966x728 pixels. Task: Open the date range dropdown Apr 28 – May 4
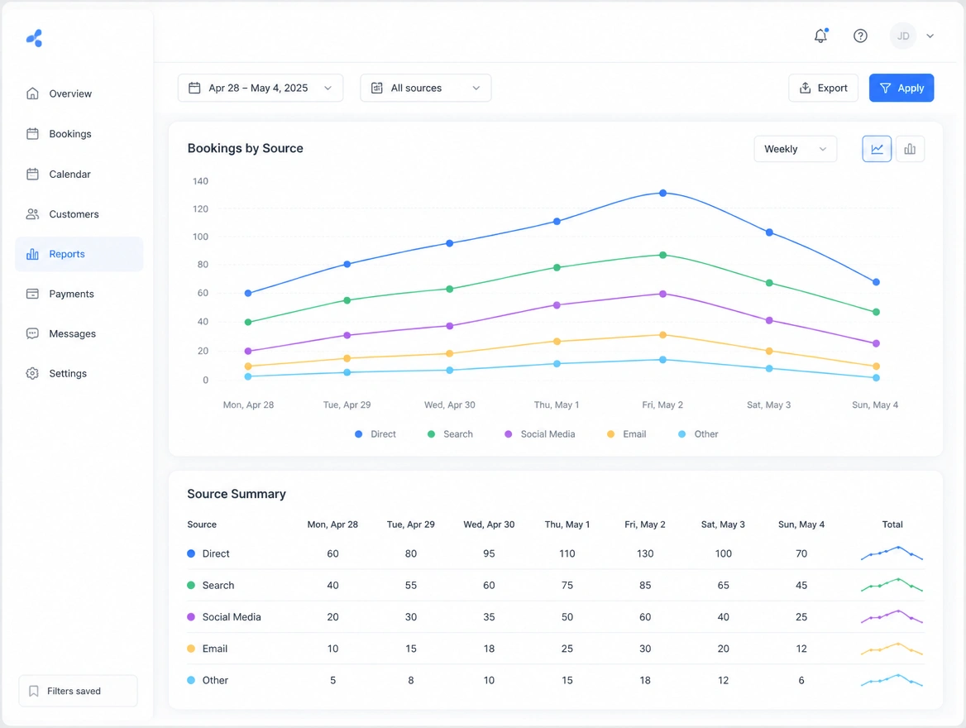tap(261, 89)
